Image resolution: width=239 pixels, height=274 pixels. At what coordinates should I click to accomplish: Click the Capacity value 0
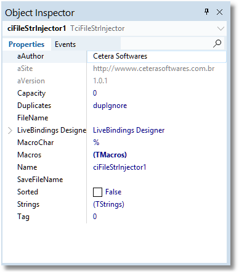95,93
